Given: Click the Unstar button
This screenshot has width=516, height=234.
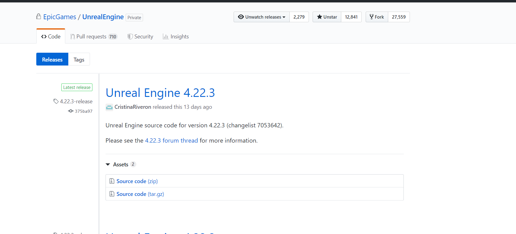Looking at the screenshot, I should pos(327,17).
